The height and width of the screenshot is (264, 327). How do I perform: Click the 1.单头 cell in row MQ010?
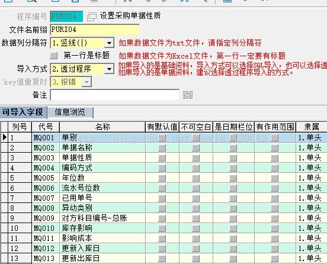312,228
